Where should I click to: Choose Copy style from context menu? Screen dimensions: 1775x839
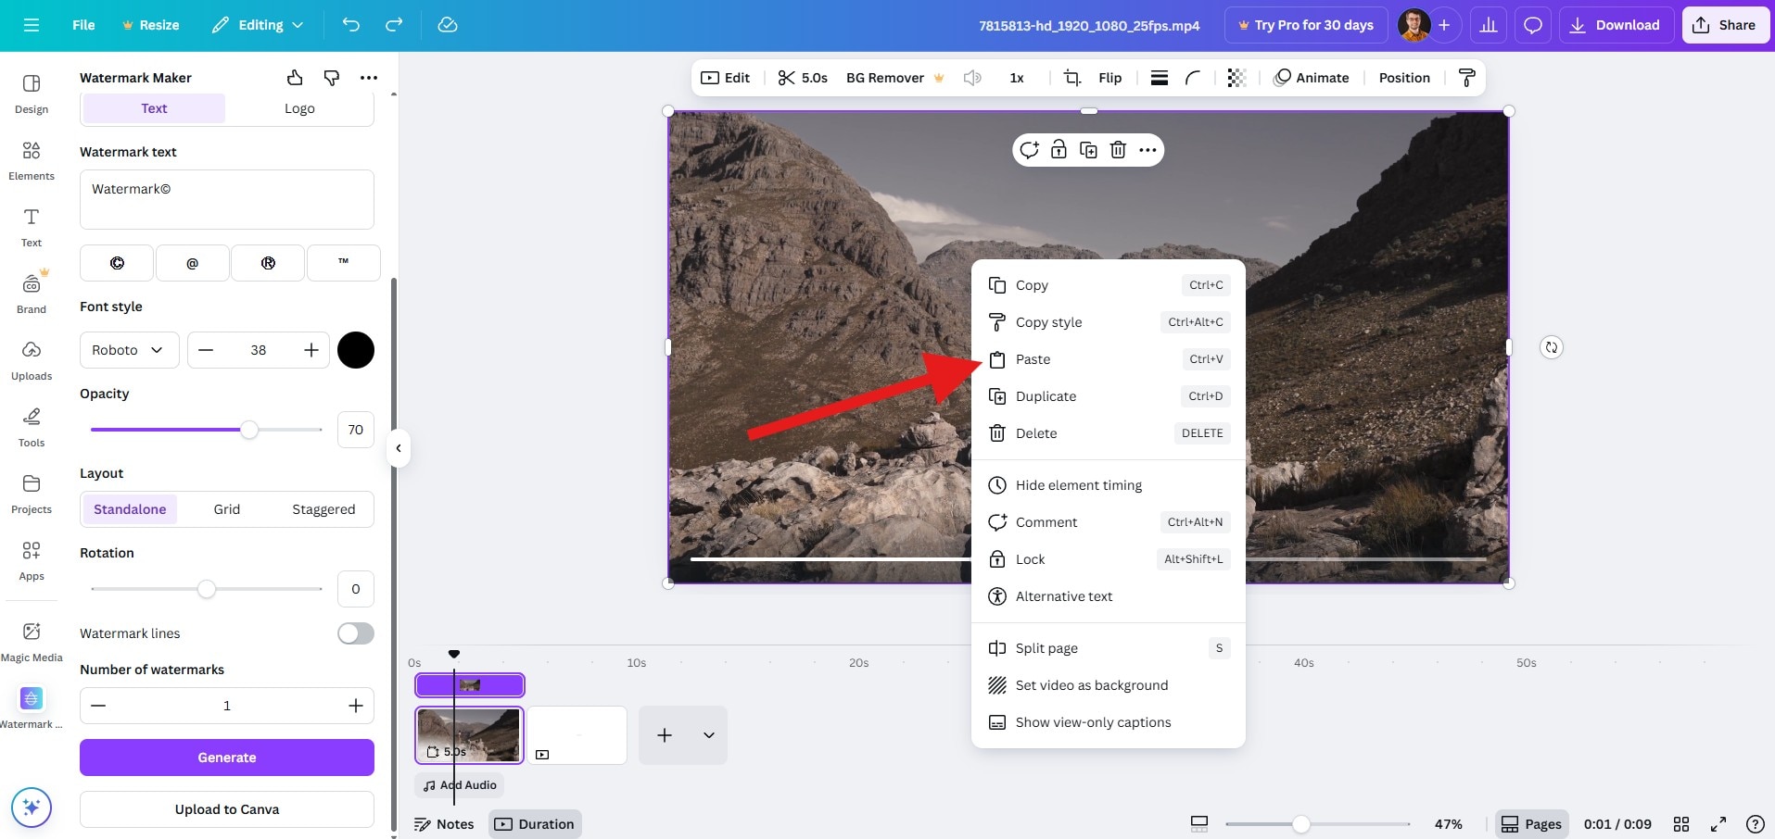click(1109, 322)
